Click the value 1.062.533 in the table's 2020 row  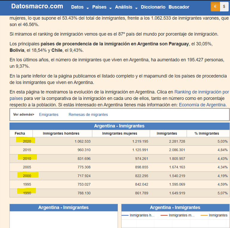point(83,141)
